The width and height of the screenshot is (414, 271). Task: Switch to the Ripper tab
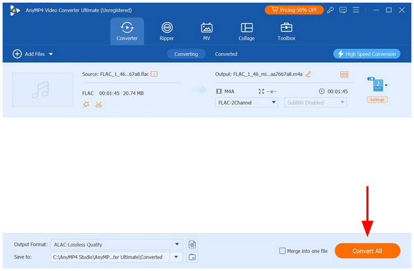tap(166, 32)
